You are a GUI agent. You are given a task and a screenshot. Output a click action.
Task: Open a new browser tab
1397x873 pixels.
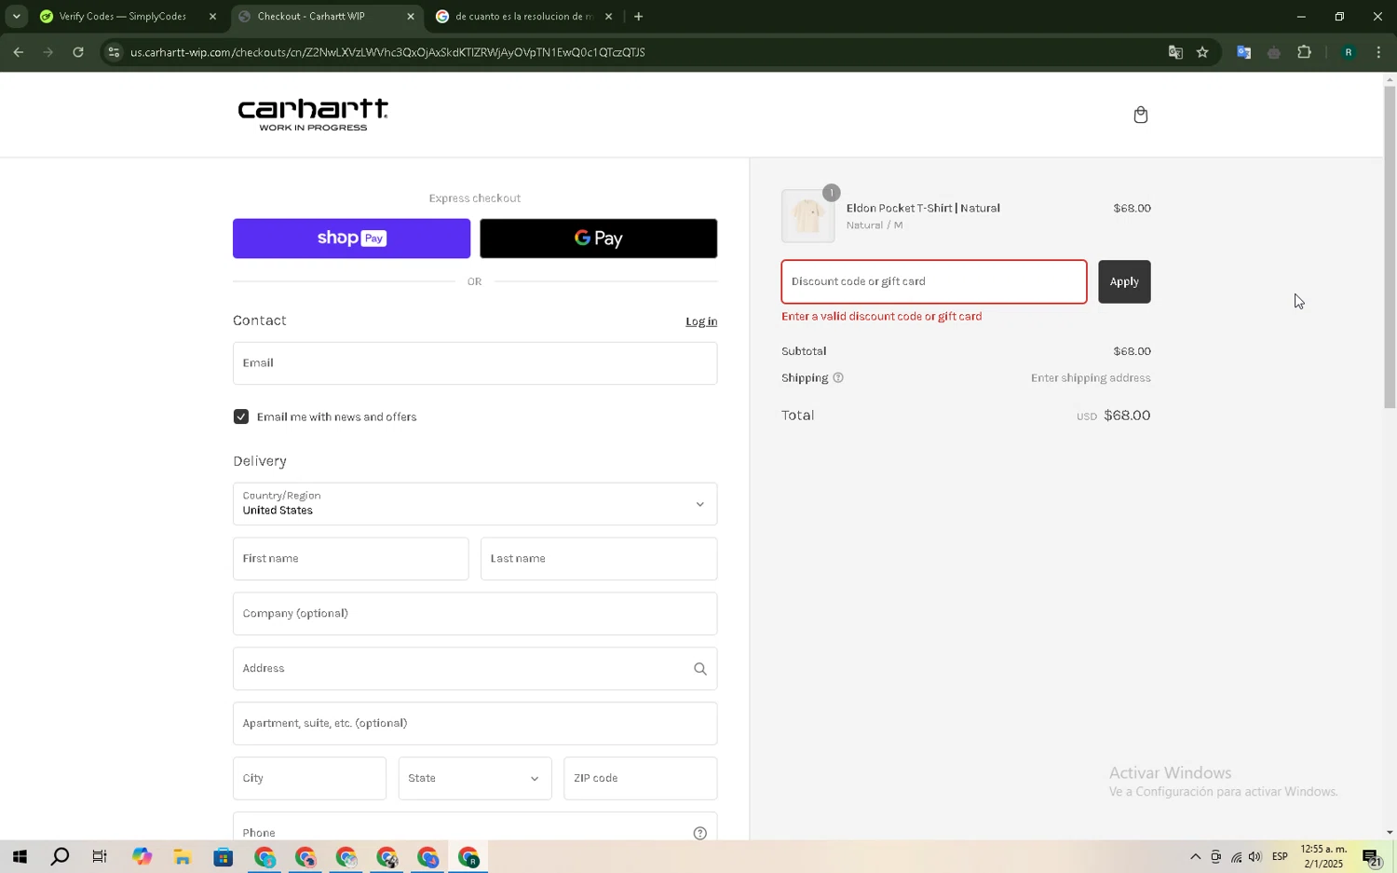click(x=638, y=16)
